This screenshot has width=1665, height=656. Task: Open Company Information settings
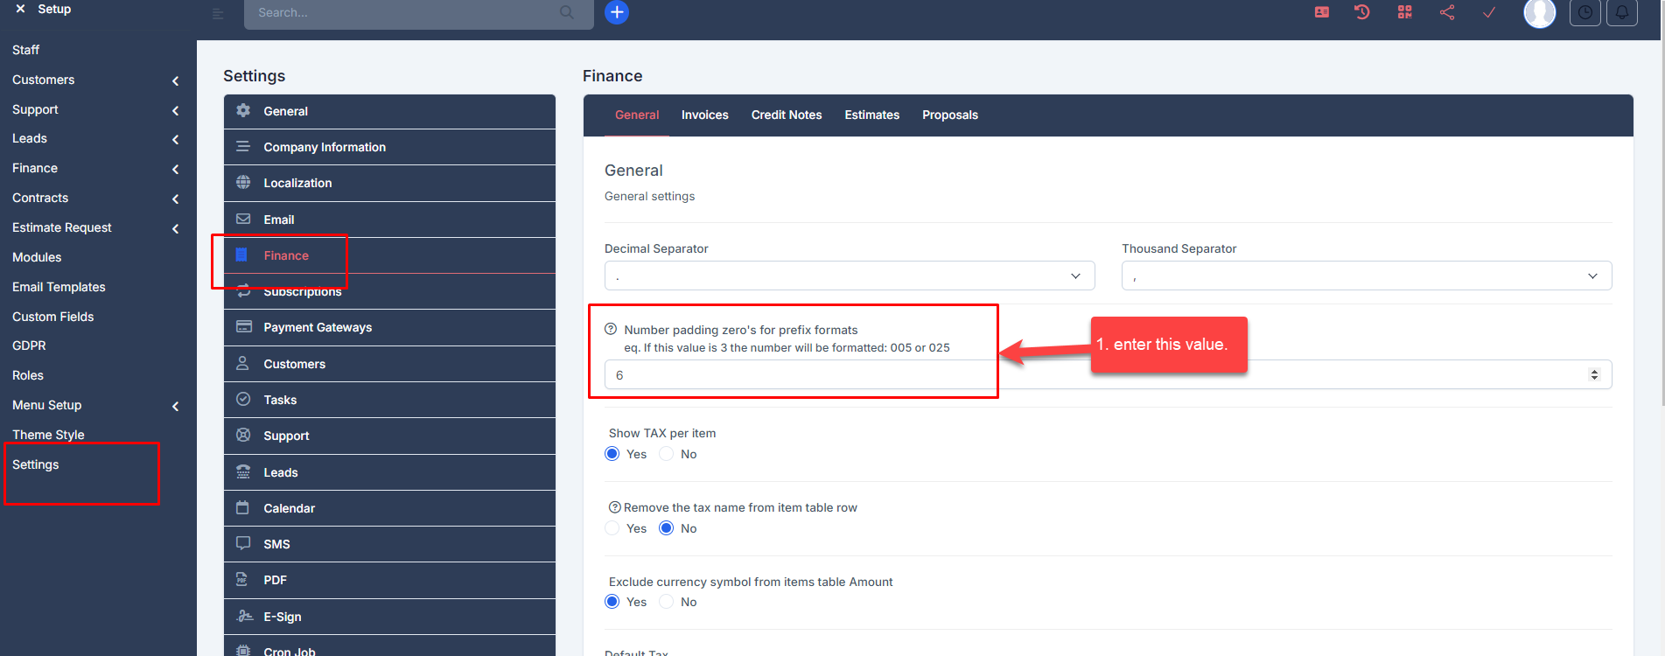[389, 147]
